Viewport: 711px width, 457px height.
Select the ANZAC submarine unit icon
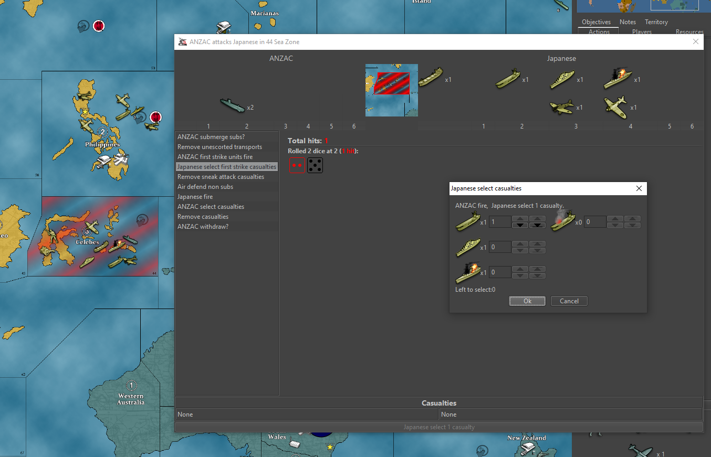tap(232, 105)
